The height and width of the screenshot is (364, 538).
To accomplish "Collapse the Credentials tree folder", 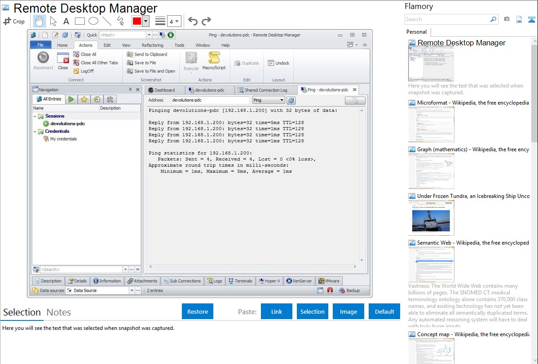I will pos(35,132).
